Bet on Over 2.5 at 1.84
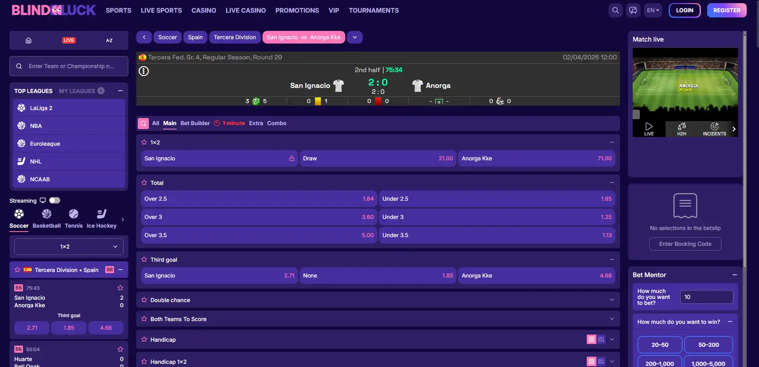This screenshot has width=759, height=367. coord(259,199)
